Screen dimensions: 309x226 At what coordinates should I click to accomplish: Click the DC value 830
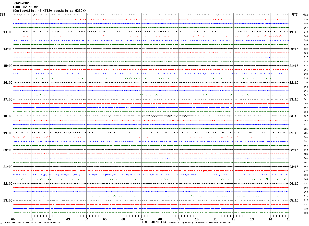(x=306, y=137)
